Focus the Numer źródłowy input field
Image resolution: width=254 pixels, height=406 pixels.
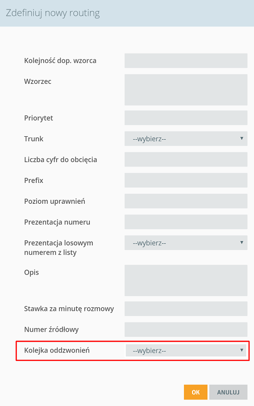click(x=186, y=329)
